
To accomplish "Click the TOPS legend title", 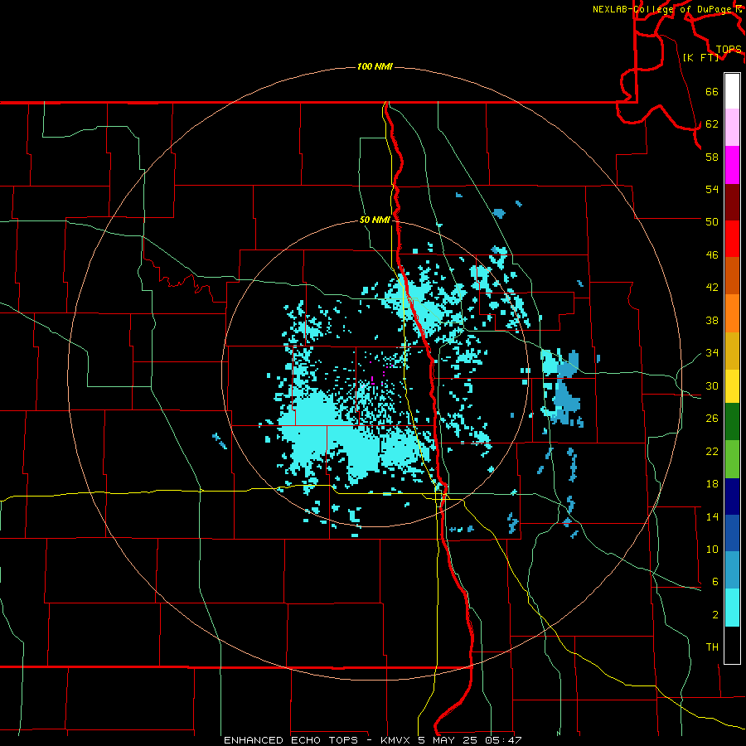I will click(729, 50).
